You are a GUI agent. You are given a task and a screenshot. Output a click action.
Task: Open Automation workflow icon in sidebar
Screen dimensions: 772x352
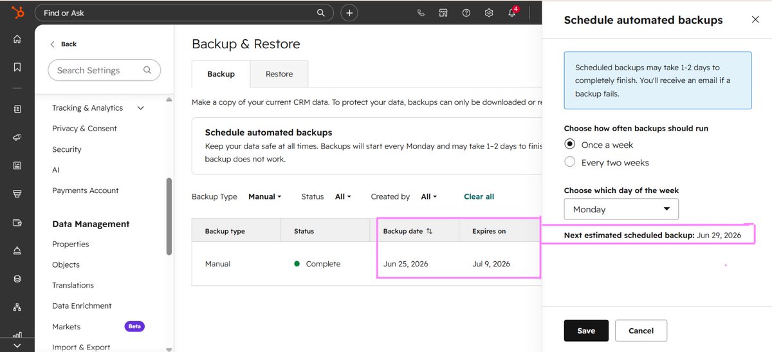17,308
